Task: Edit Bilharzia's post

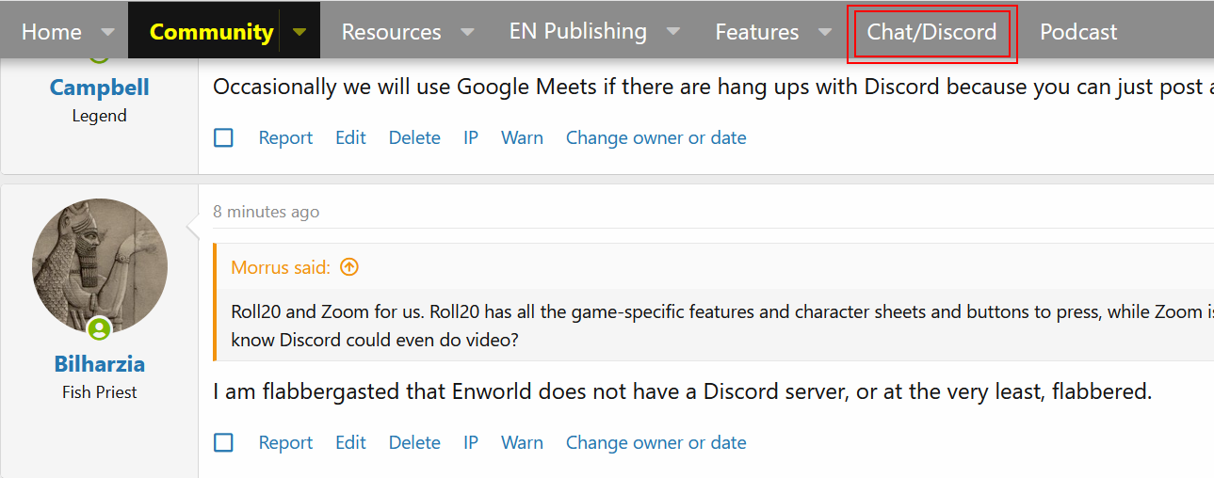Action: [350, 442]
